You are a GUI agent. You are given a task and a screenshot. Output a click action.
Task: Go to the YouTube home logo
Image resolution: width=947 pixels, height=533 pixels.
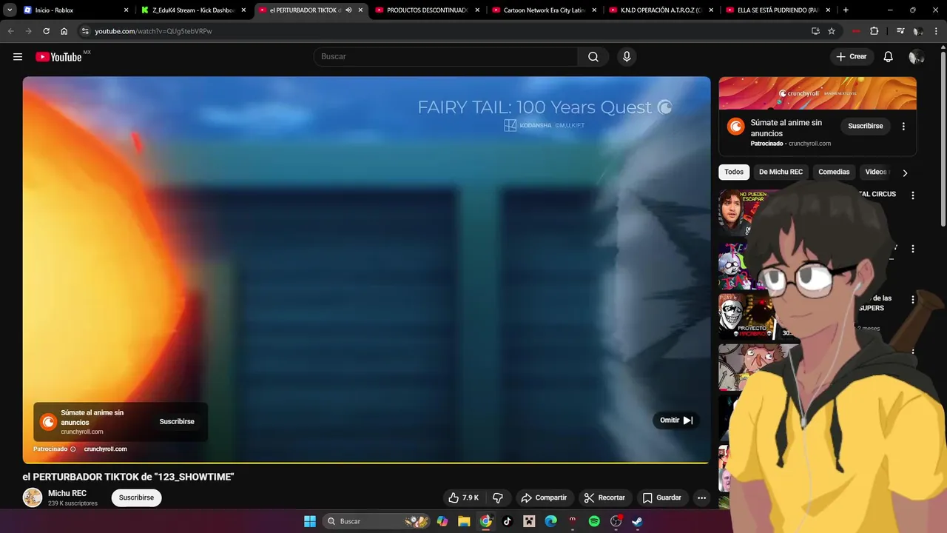58,57
